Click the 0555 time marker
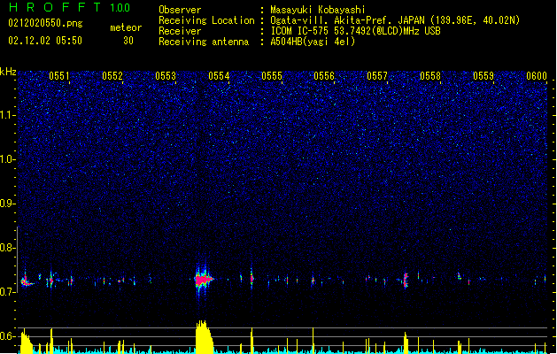 [x=272, y=76]
